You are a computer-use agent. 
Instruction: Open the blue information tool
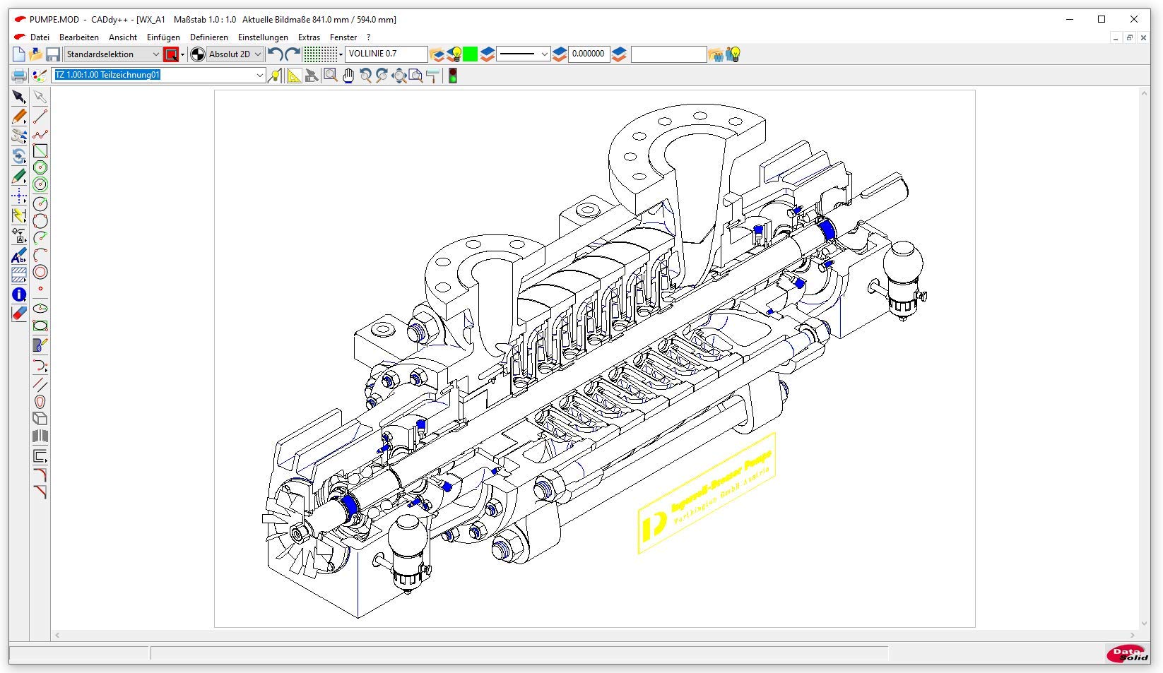tap(19, 294)
